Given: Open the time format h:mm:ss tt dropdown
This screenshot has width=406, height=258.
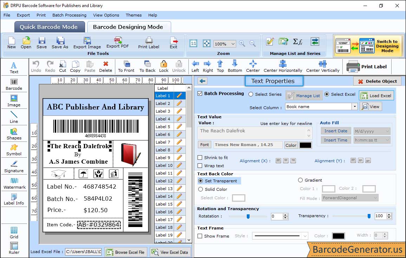Looking at the screenshot, I should pyautogui.click(x=387, y=140).
